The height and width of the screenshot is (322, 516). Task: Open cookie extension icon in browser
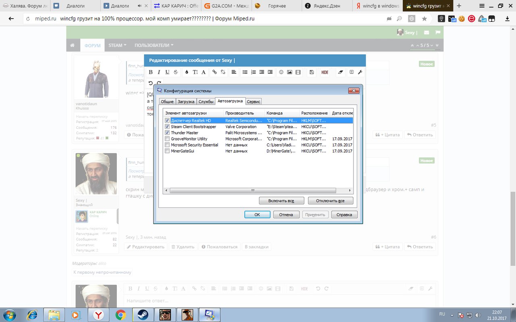point(462,19)
